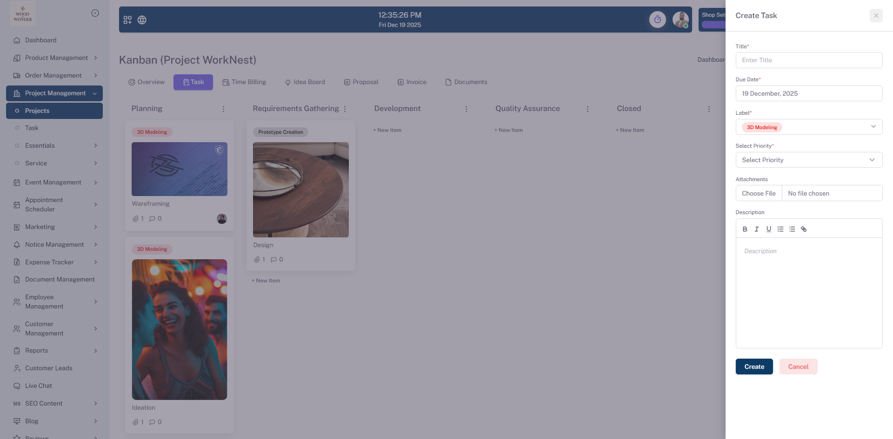The width and height of the screenshot is (893, 439).
Task: Cancel the task creation
Action: pyautogui.click(x=798, y=367)
